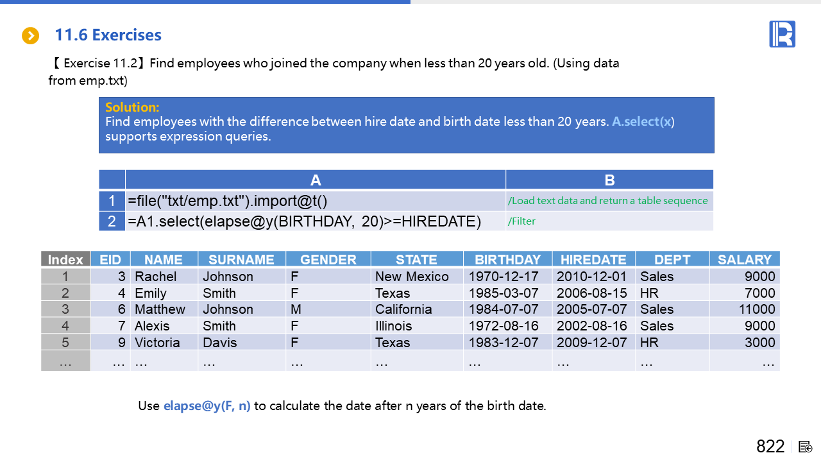Screen dimensions: 821x462
Task: Click the blue R logo icon
Action: click(782, 34)
